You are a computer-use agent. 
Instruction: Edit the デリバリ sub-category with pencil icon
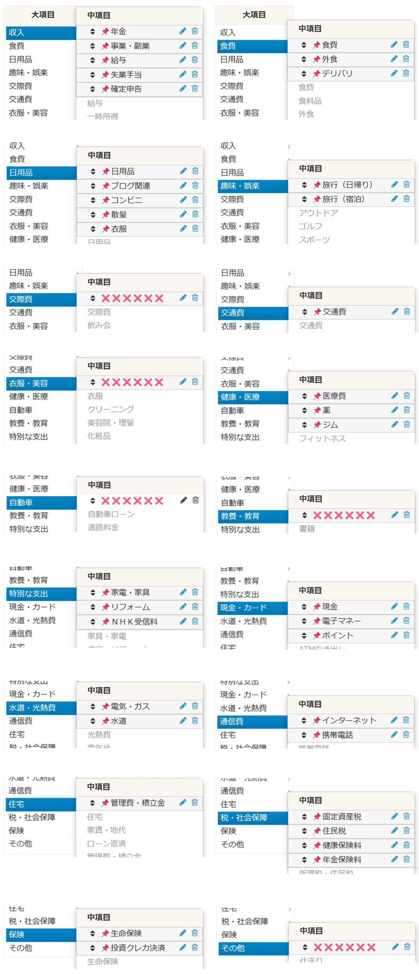click(x=394, y=73)
